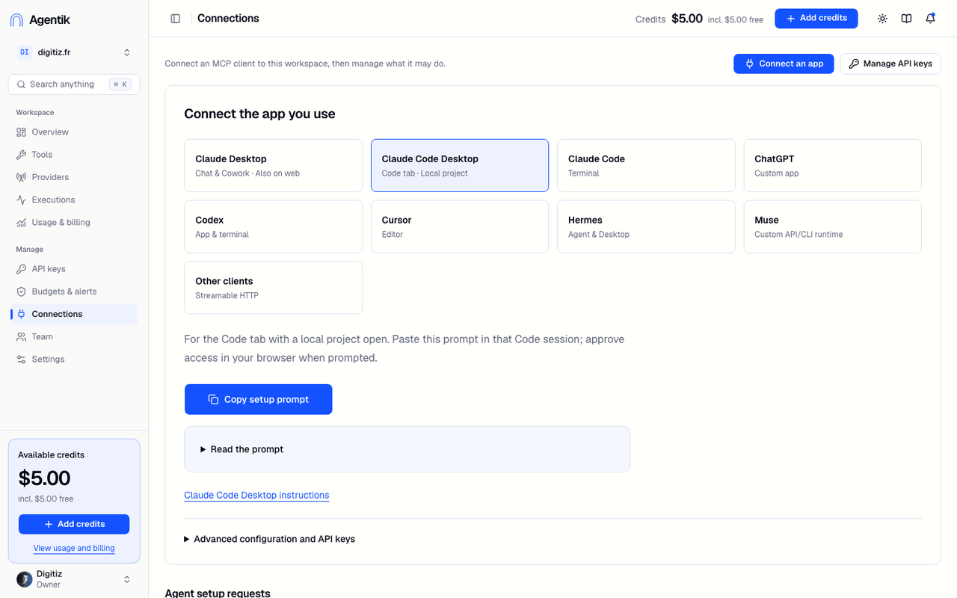Screen dimensions: 957x598
Task: Click the Connections plug icon in sidebar
Action: (x=21, y=314)
